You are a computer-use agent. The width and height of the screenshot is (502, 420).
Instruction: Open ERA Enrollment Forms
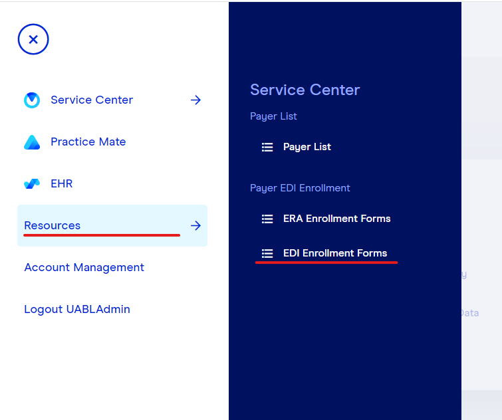click(x=337, y=219)
